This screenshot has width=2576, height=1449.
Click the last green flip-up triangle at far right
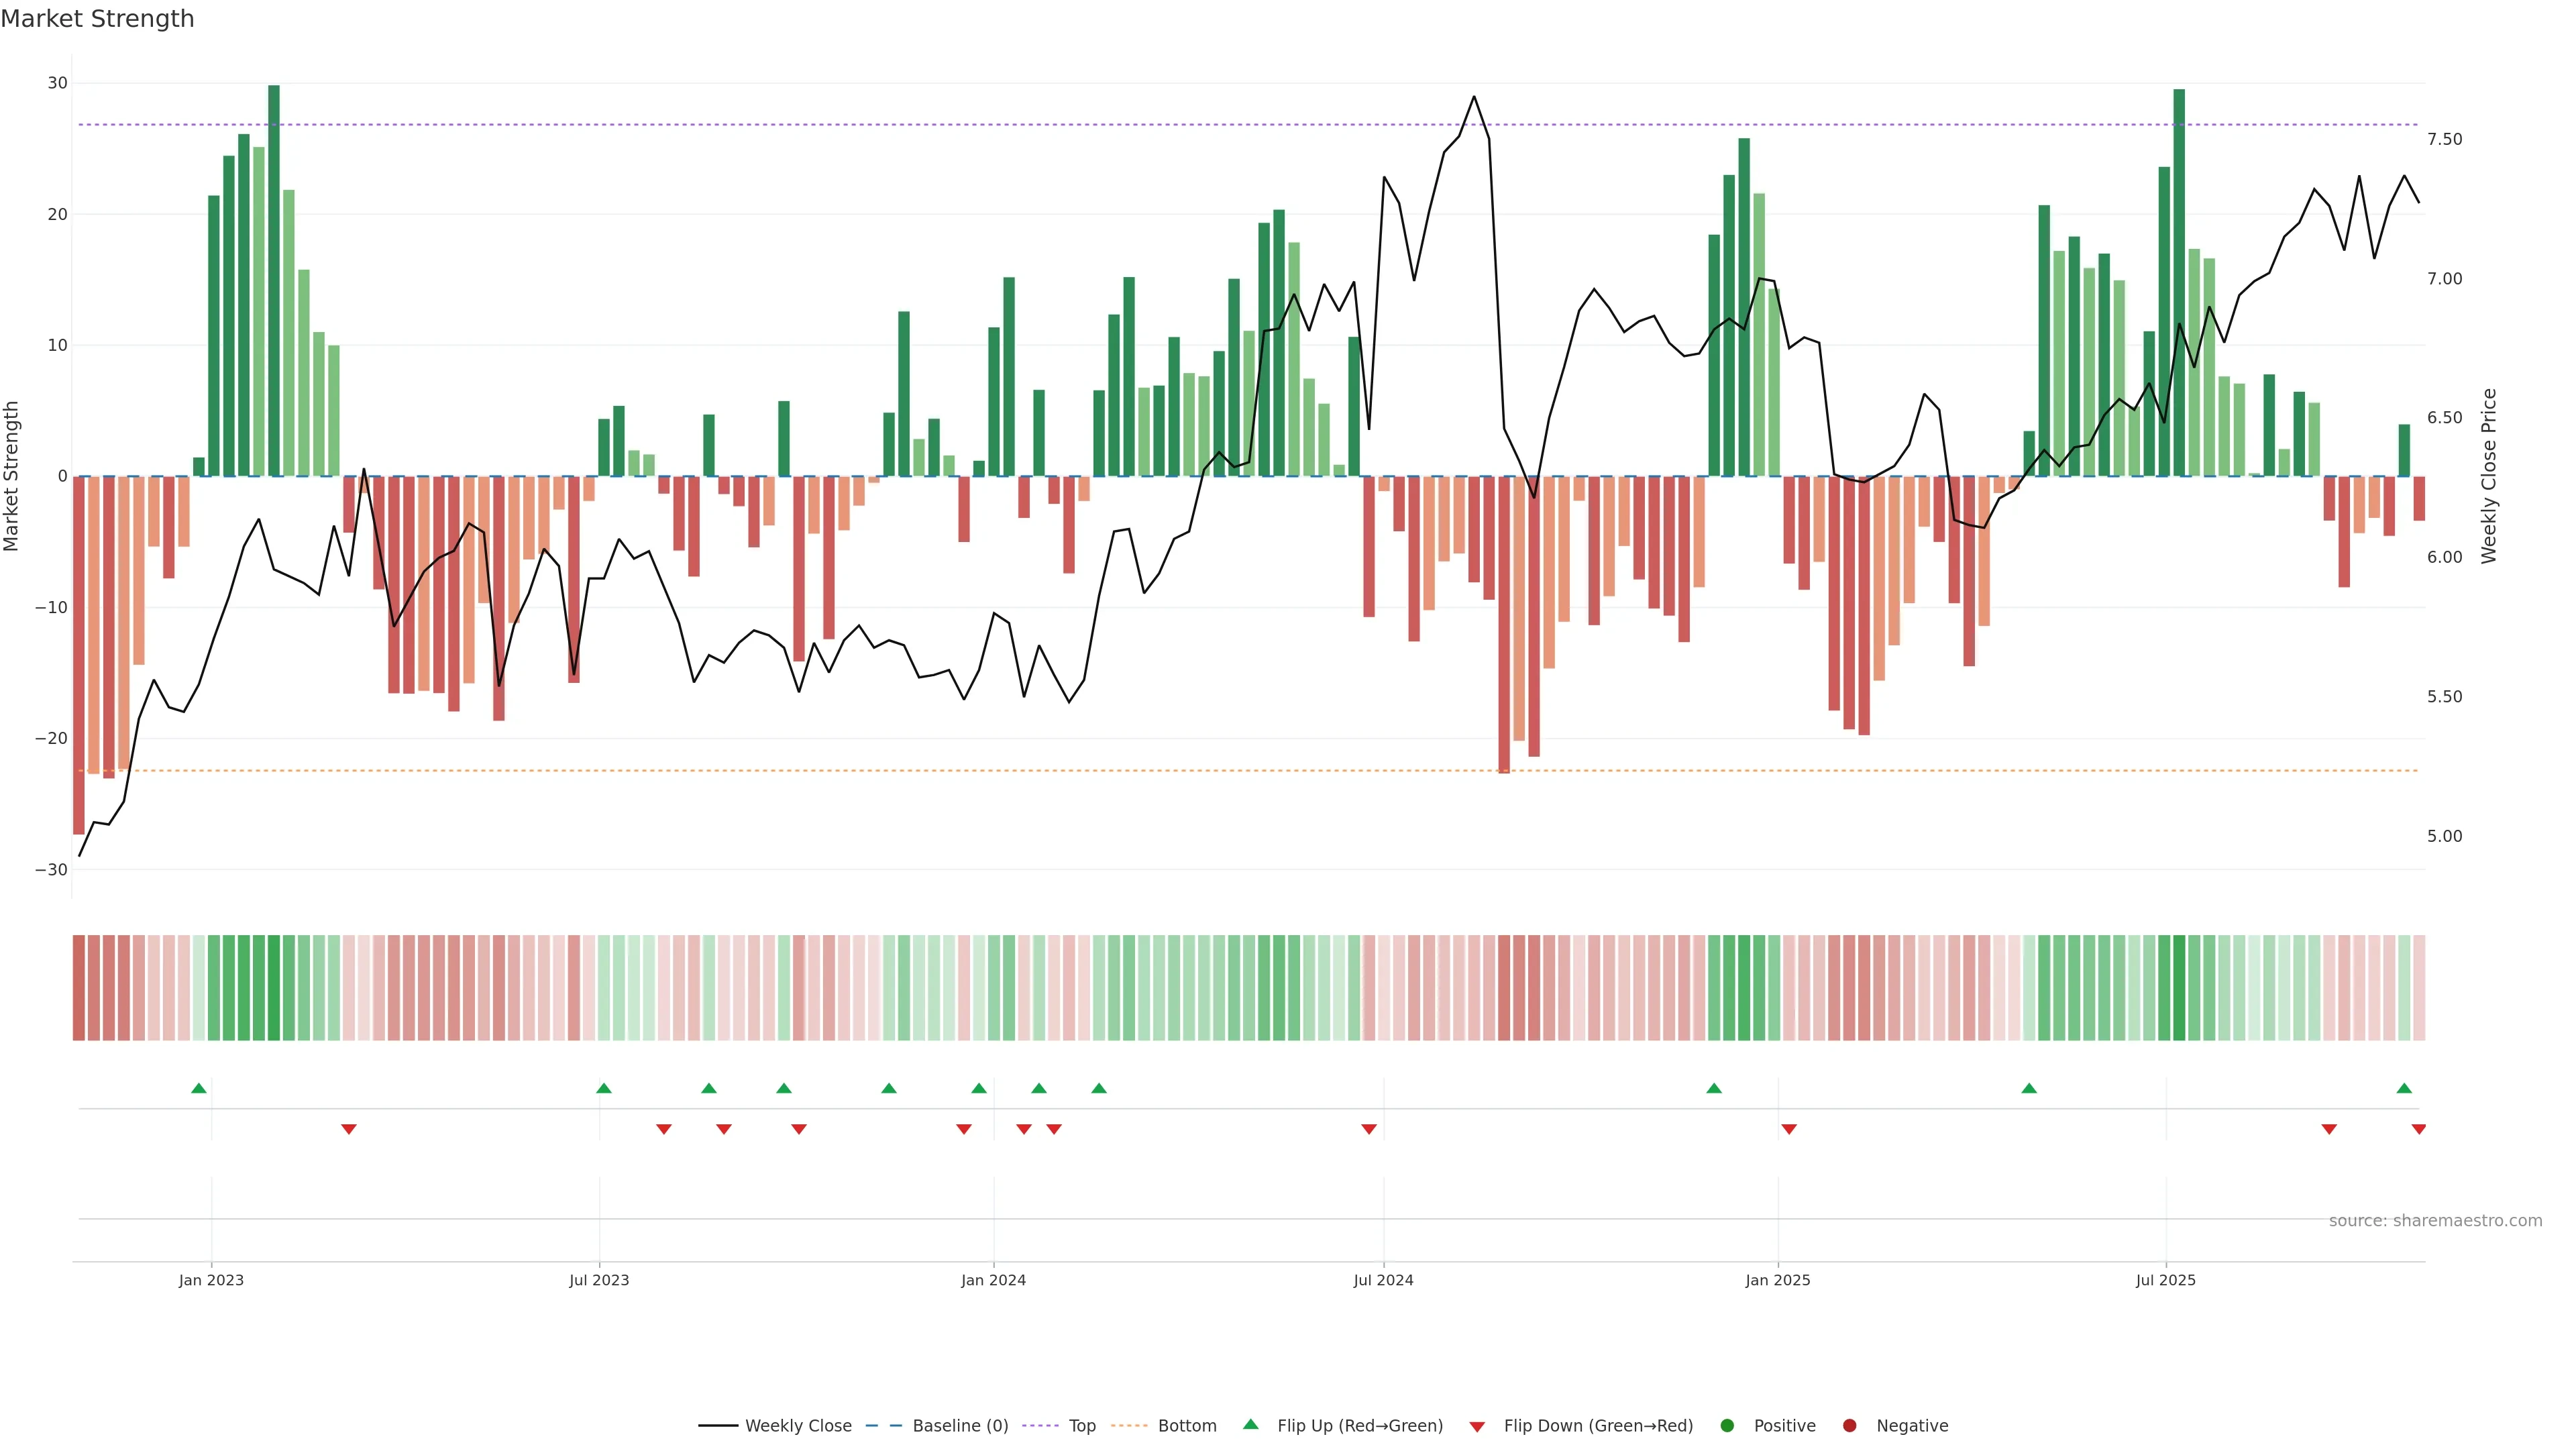(2404, 1088)
